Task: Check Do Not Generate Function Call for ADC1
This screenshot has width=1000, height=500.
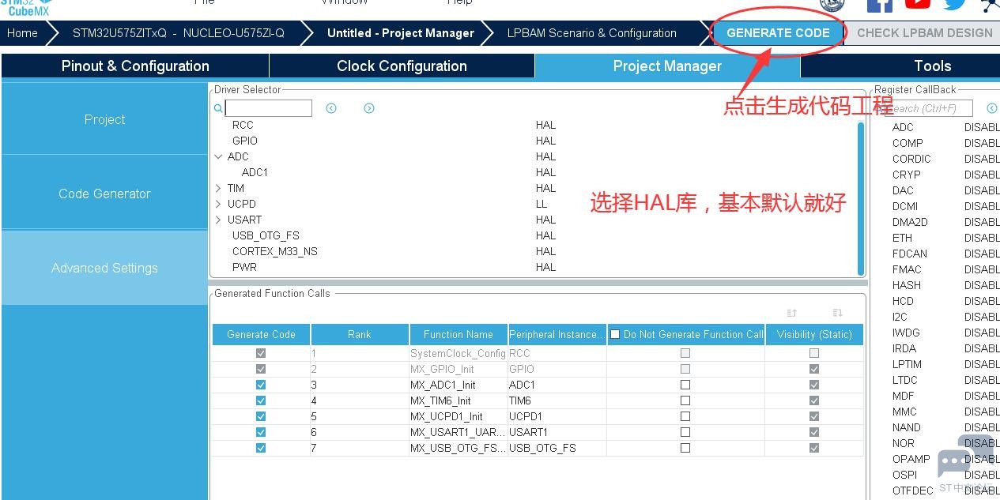Action: [685, 385]
